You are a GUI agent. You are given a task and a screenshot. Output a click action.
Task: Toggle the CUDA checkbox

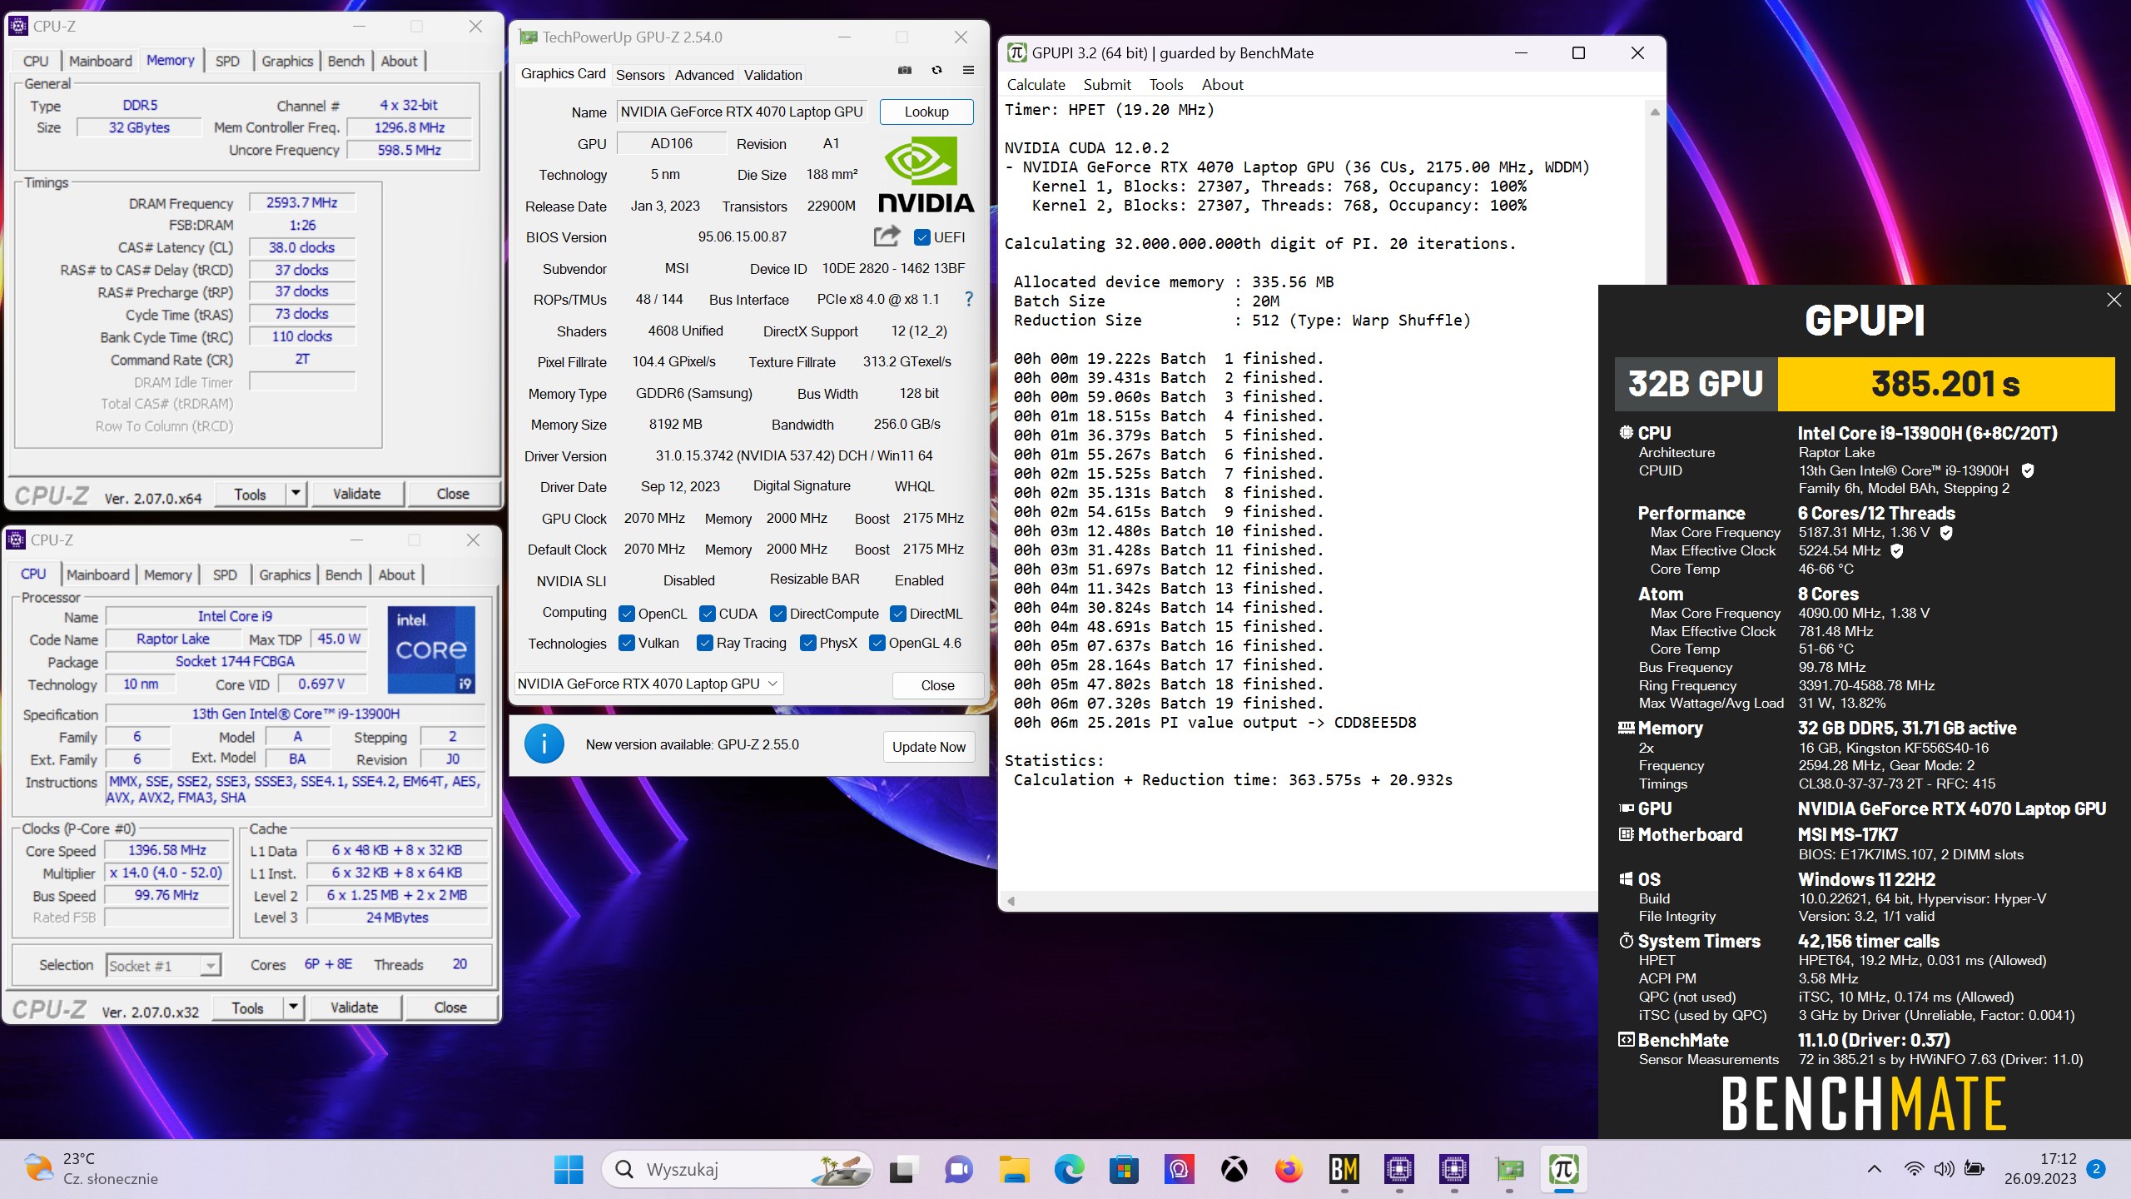[708, 614]
